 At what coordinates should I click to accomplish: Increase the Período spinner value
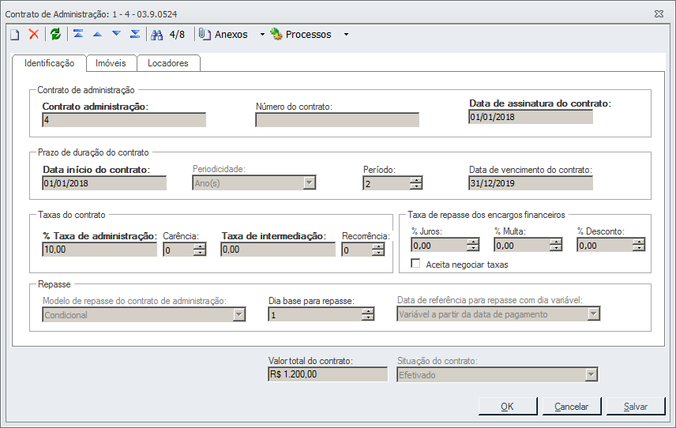(416, 180)
